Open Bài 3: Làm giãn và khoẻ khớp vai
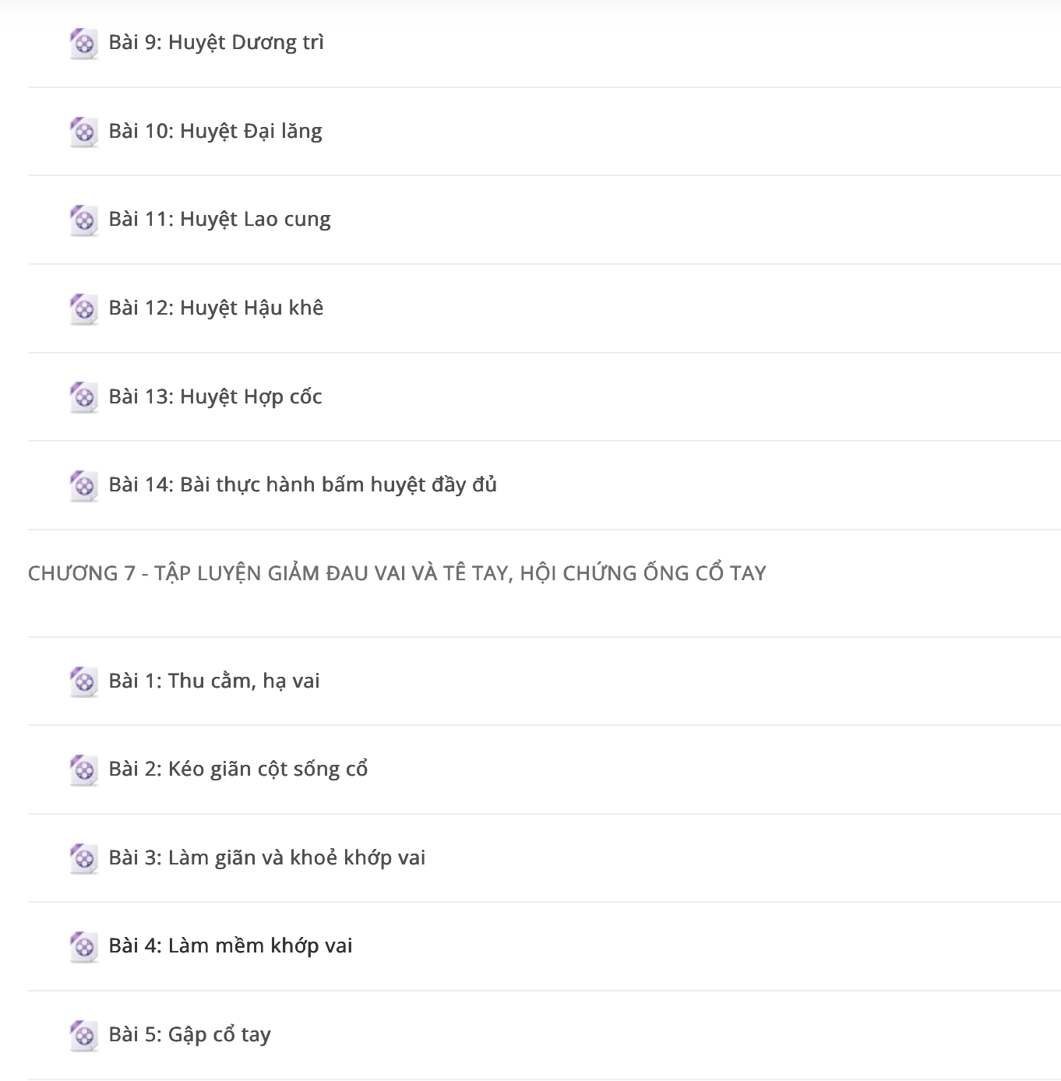Viewport: 1061px width, 1081px height. pyautogui.click(x=267, y=857)
